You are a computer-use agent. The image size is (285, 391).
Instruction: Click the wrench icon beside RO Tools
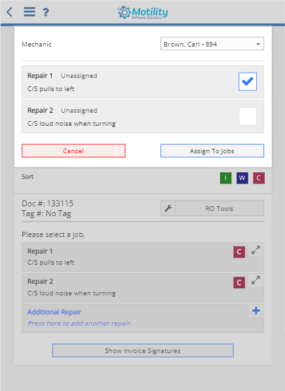[x=168, y=208]
